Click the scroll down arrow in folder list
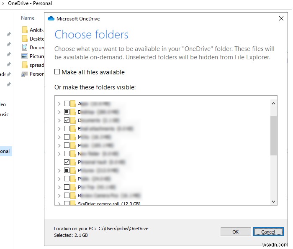The width and height of the screenshot is (293, 249). coord(273,201)
